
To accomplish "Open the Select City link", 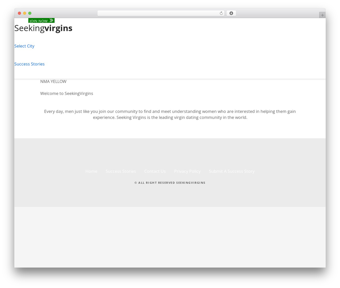I will [24, 46].
